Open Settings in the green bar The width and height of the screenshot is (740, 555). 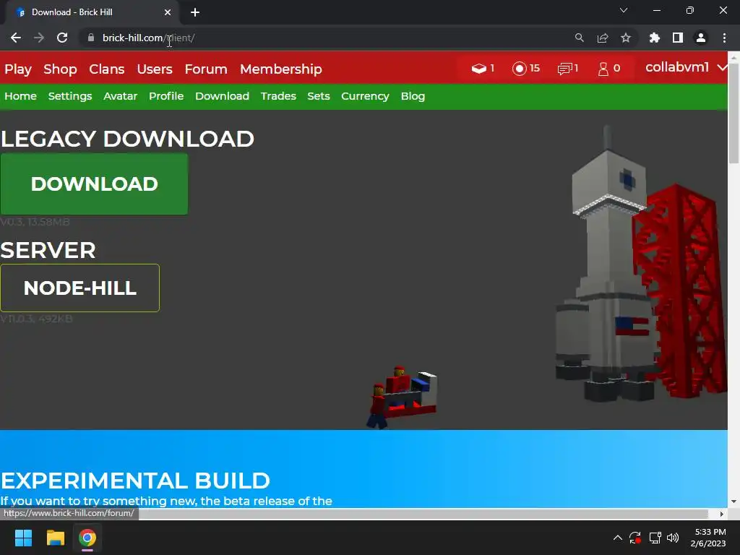coord(70,96)
